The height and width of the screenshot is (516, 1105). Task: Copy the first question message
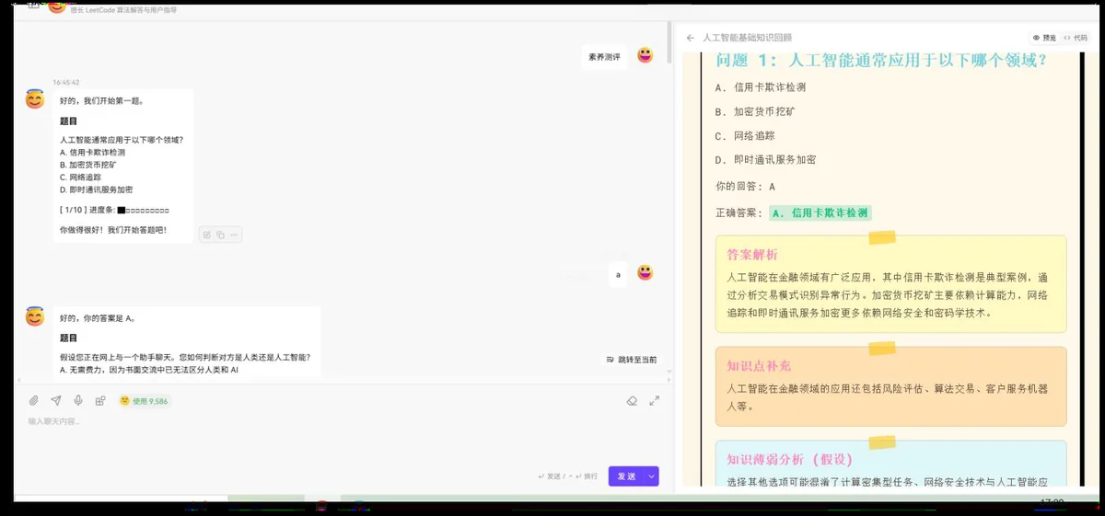tap(221, 235)
